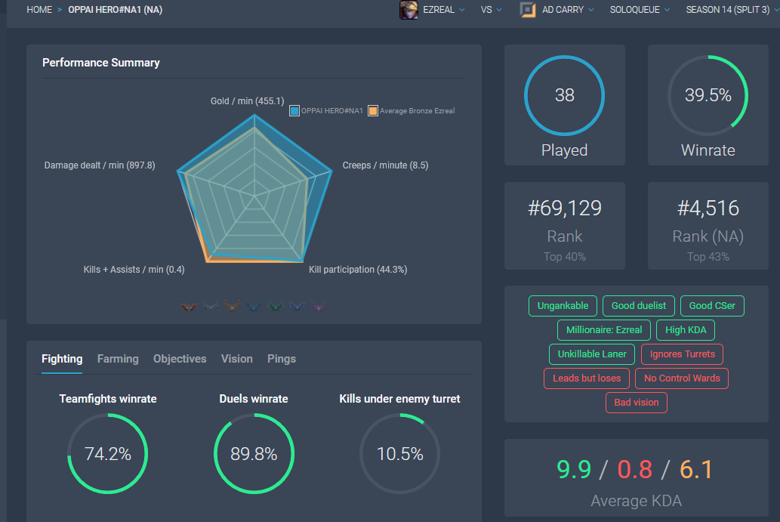
Task: Select the teal Platinum rank emblem
Action: (254, 306)
